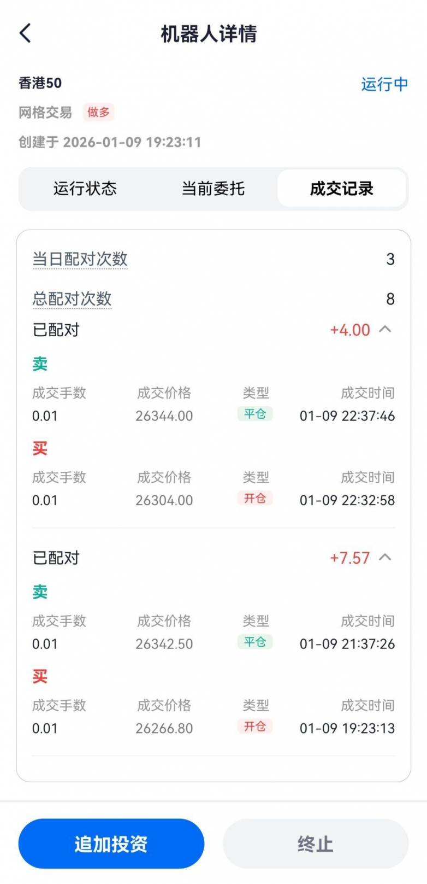427x884 pixels.
Task: Tap the 26344.00 sell price
Action: point(164,416)
